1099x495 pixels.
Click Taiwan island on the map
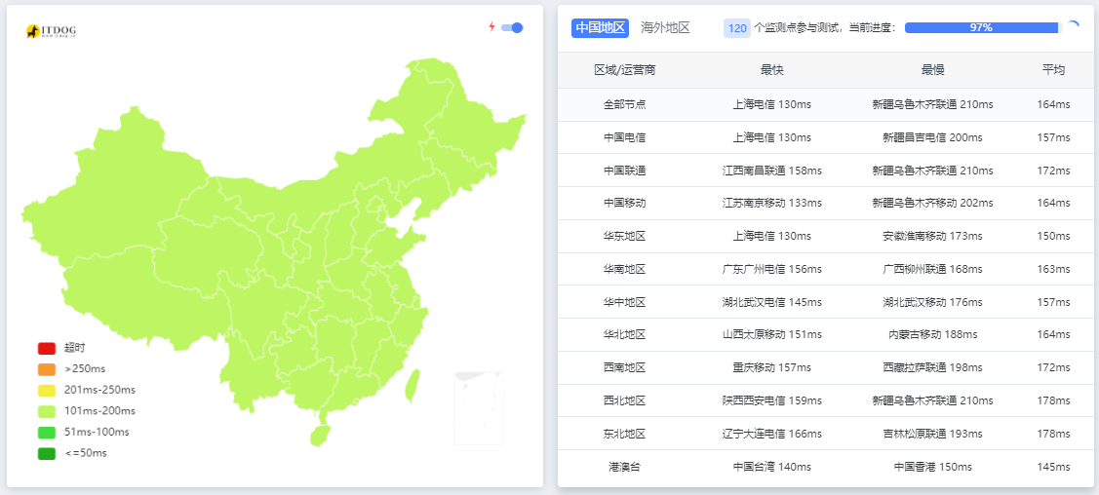[412, 386]
